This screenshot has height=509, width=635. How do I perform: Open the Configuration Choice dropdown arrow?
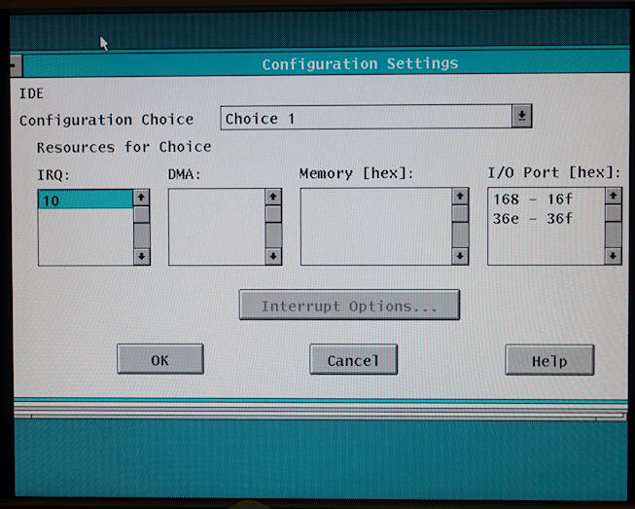click(x=521, y=117)
